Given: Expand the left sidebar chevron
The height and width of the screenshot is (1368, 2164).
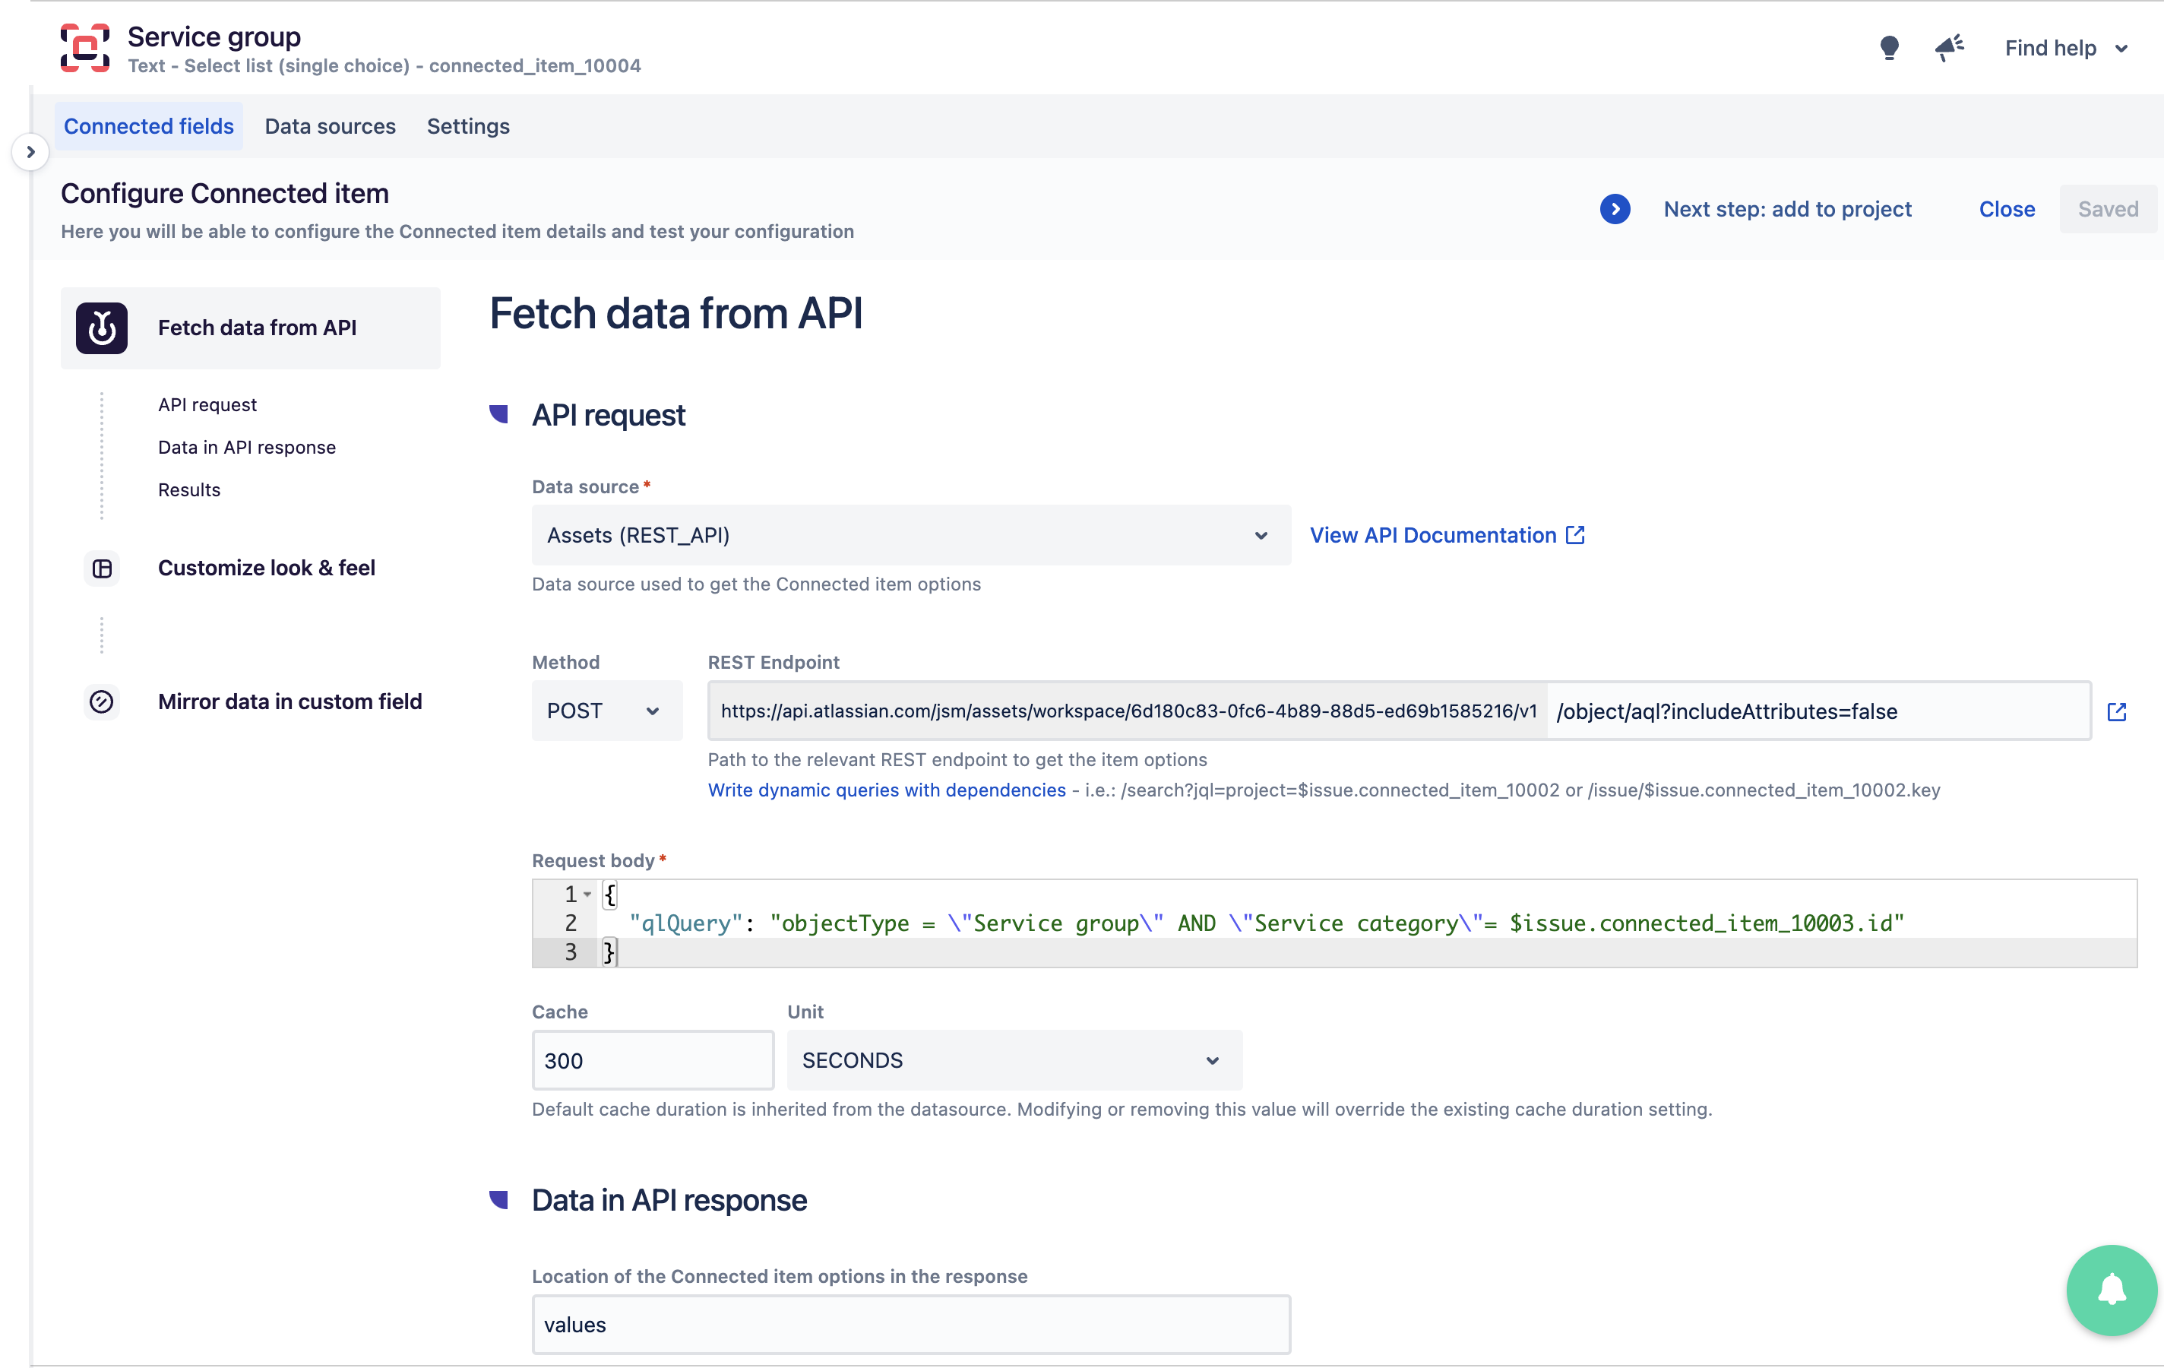Looking at the screenshot, I should pyautogui.click(x=30, y=152).
